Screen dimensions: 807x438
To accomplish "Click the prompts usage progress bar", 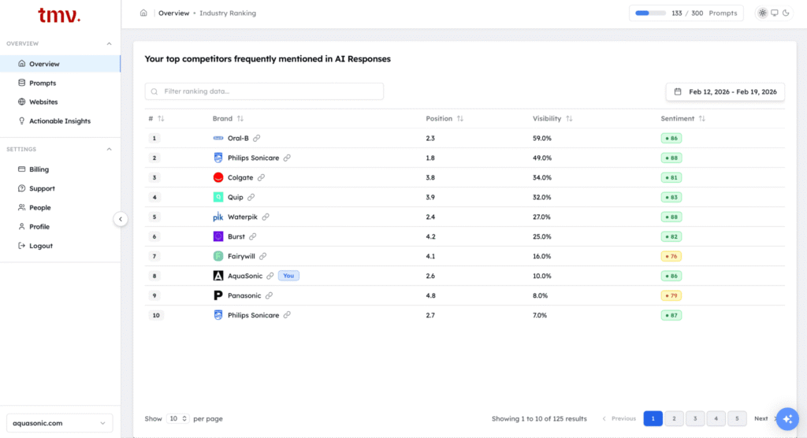I will [x=650, y=13].
